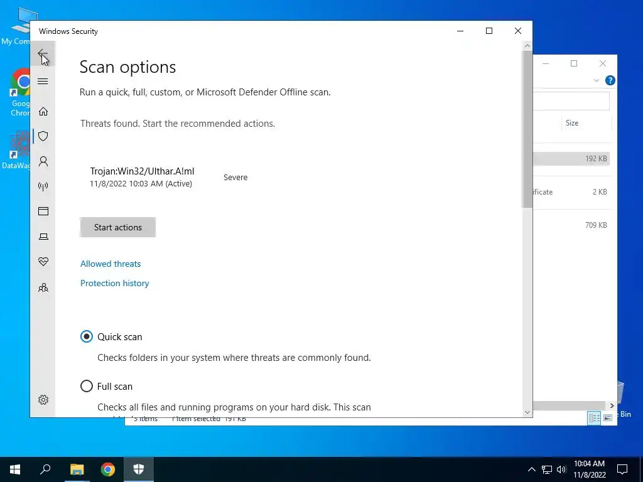Open the Allowed threats link
Viewport: 643px width, 482px height.
[111, 264]
